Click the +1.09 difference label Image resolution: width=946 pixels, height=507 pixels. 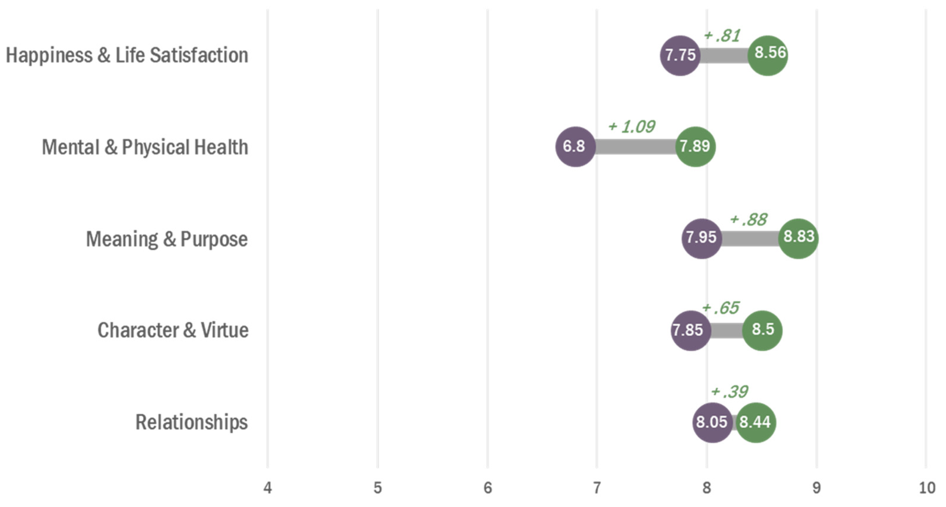point(631,127)
